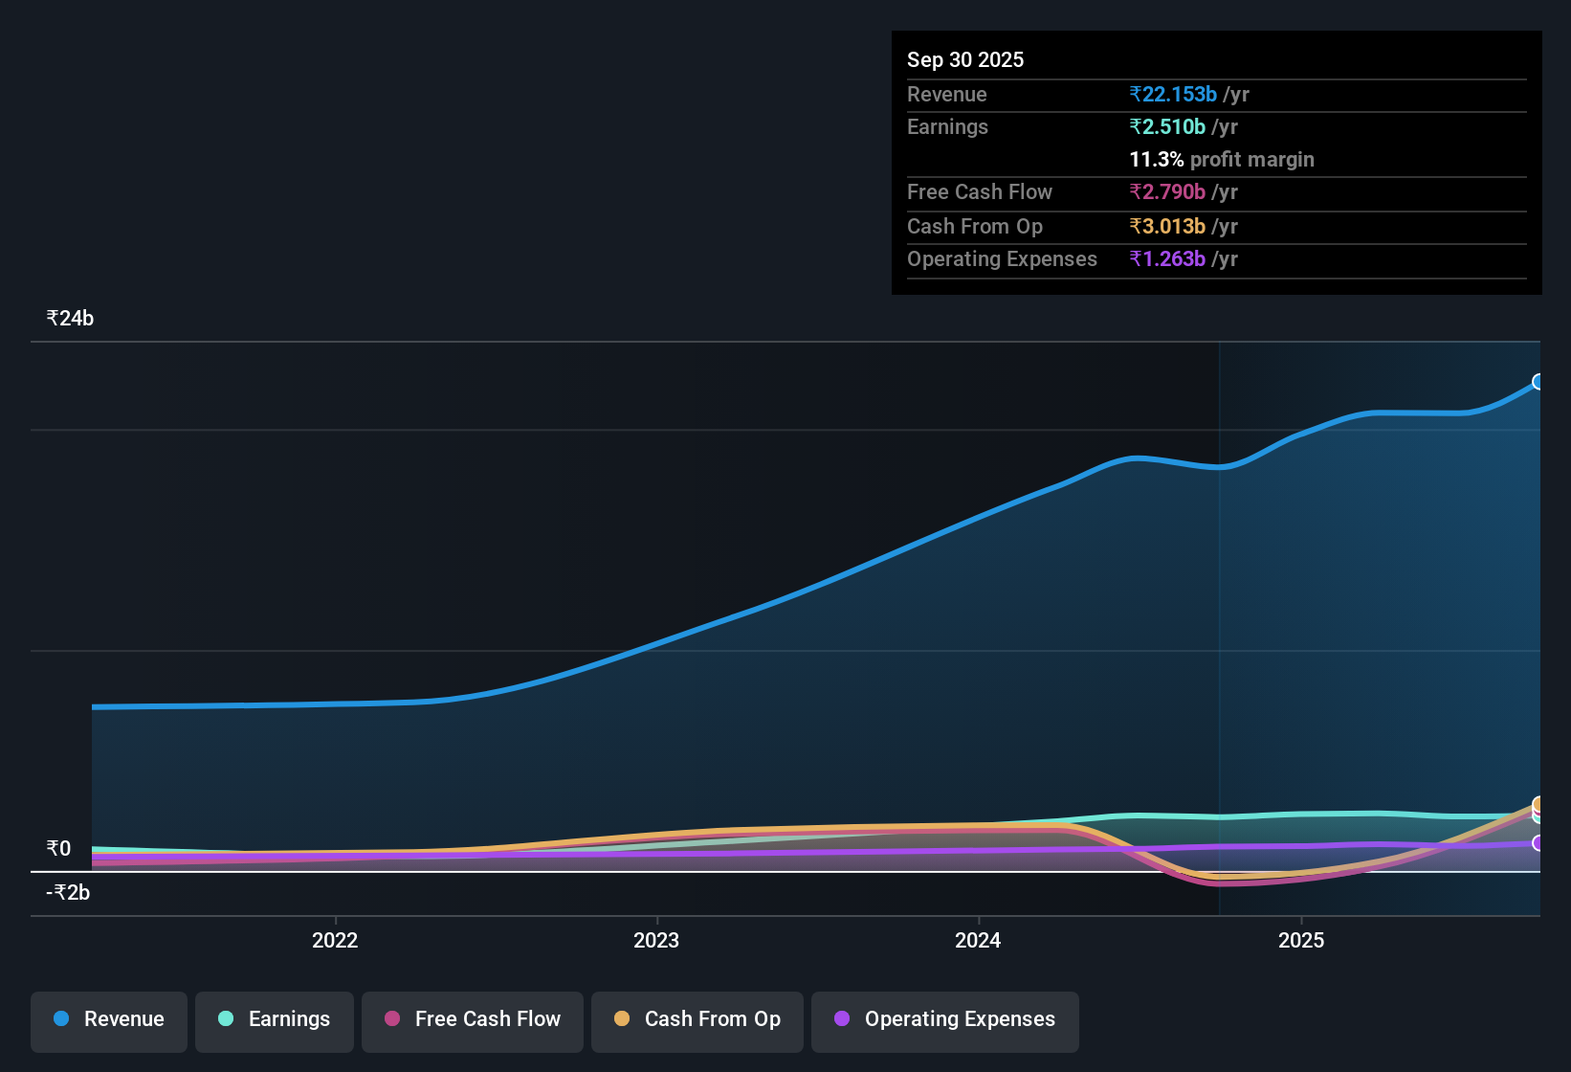Click the teal Earnings legend dot

pyautogui.click(x=226, y=1019)
